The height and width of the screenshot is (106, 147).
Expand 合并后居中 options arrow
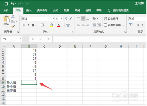click(x=123, y=25)
